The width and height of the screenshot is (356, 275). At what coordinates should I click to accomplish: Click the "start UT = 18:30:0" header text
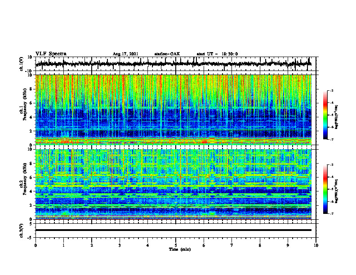217,54
